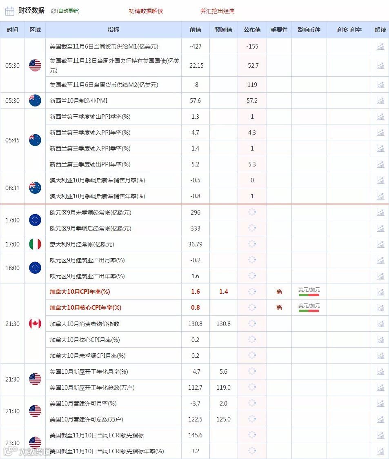389x459 pixels.
Task: Click pending spinner for 美国营建许可月率
Action: (x=252, y=403)
